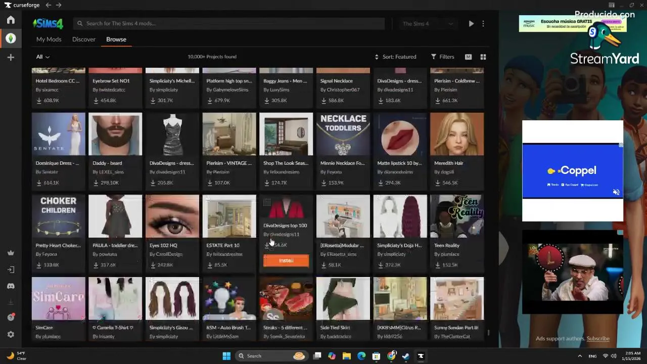
Task: Click the "PAULA - toddler dre..." title
Action: [x=115, y=246]
